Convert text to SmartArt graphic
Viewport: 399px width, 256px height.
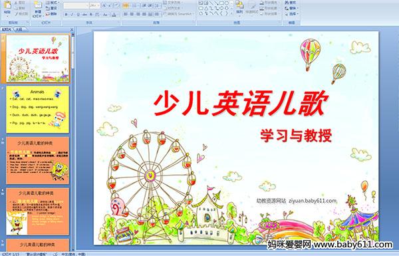[180, 14]
